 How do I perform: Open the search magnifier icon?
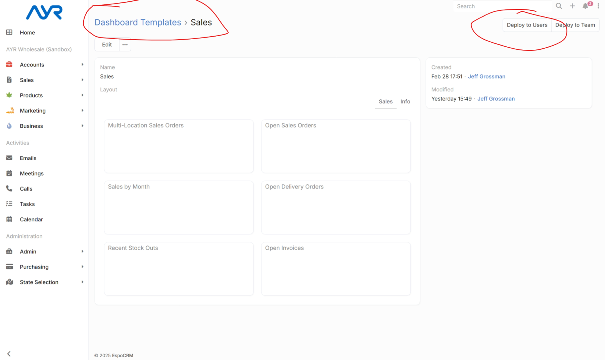pyautogui.click(x=559, y=6)
